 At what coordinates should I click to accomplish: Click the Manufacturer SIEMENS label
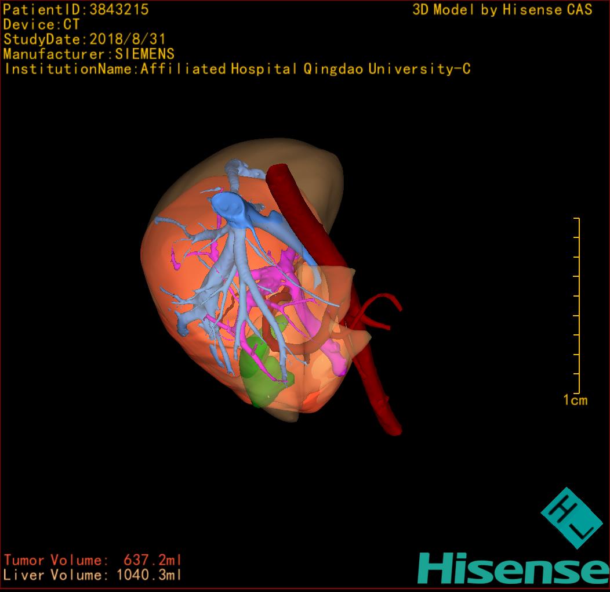pyautogui.click(x=89, y=55)
